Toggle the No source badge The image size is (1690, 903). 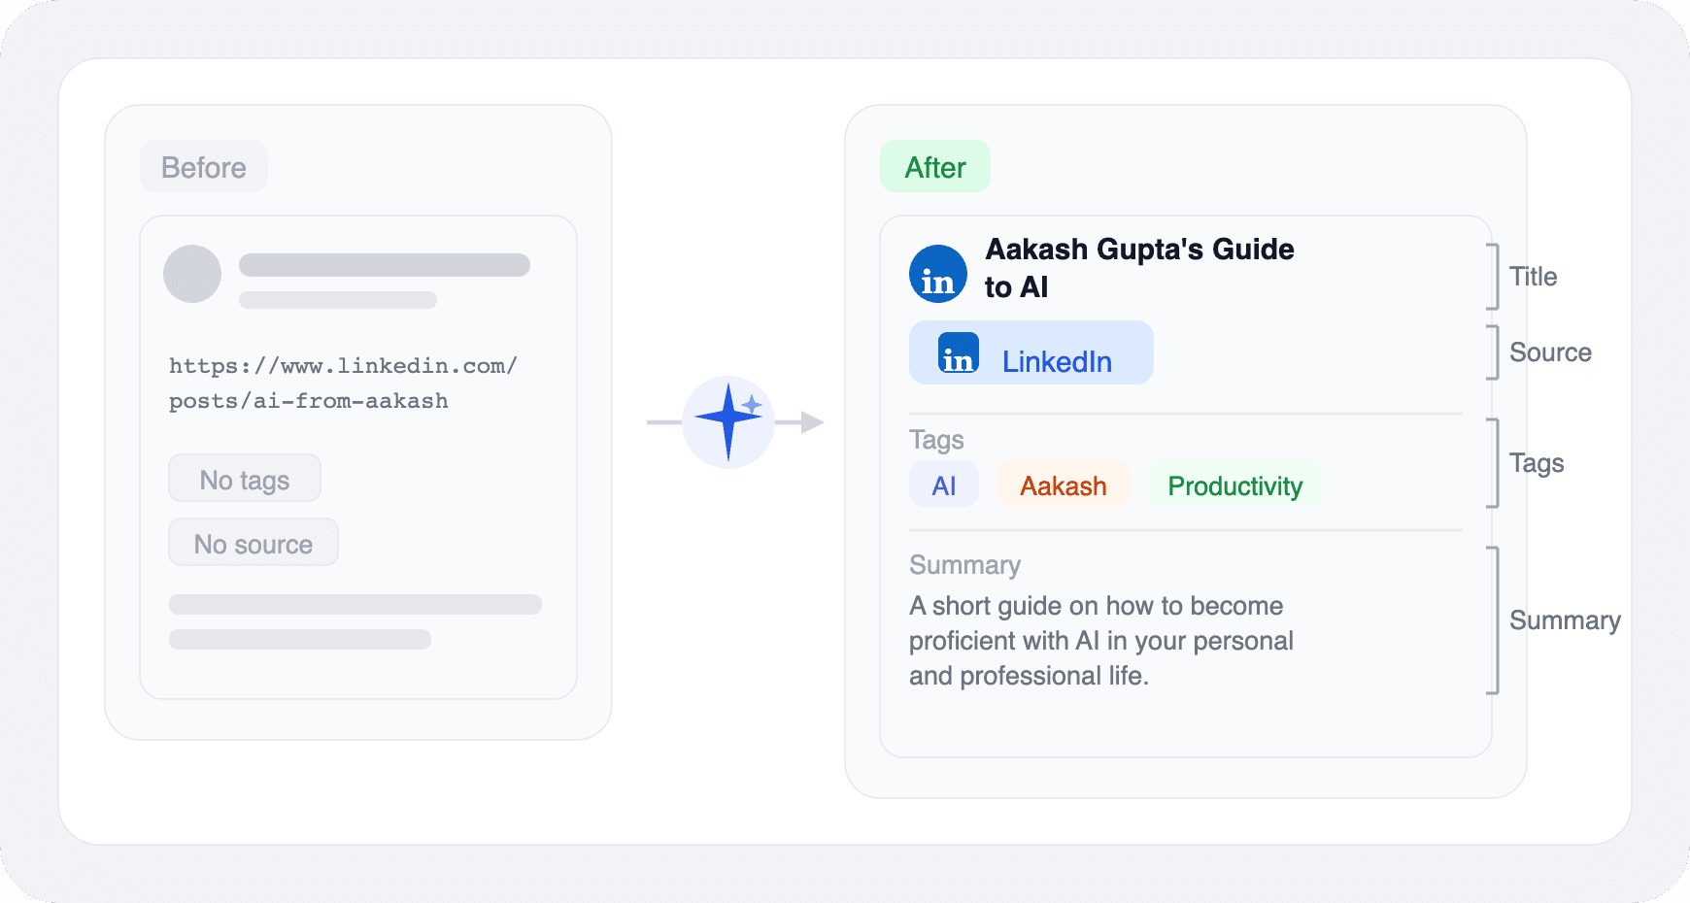(253, 543)
